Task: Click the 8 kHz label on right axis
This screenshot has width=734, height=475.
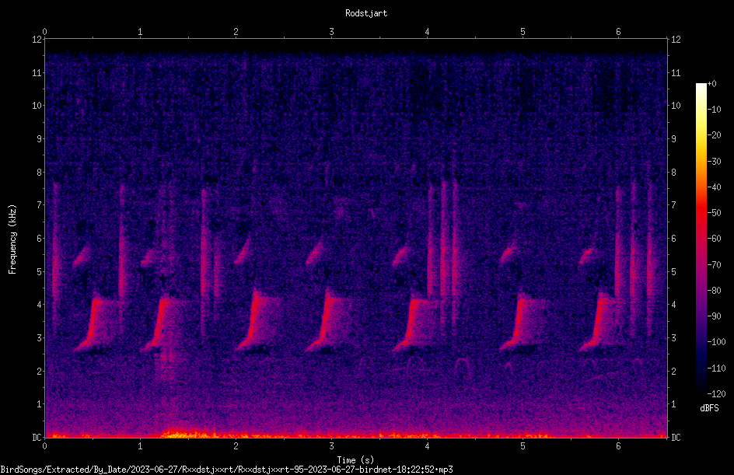Action: coord(673,173)
